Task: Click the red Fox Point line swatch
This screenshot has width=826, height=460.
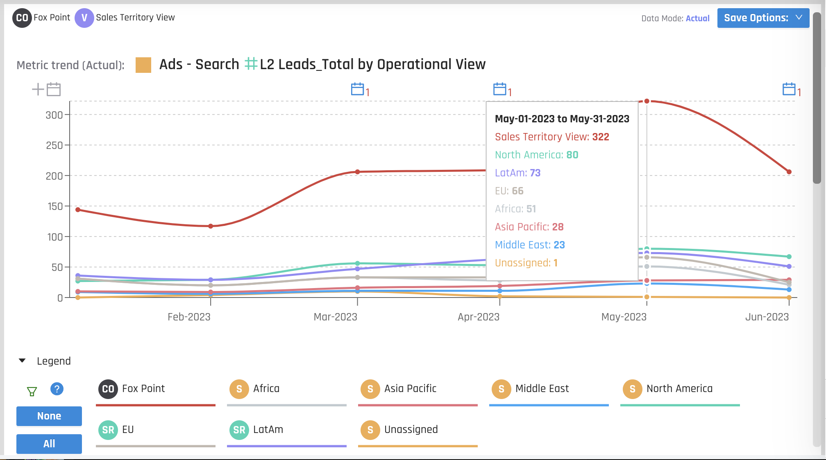Action: 156,405
